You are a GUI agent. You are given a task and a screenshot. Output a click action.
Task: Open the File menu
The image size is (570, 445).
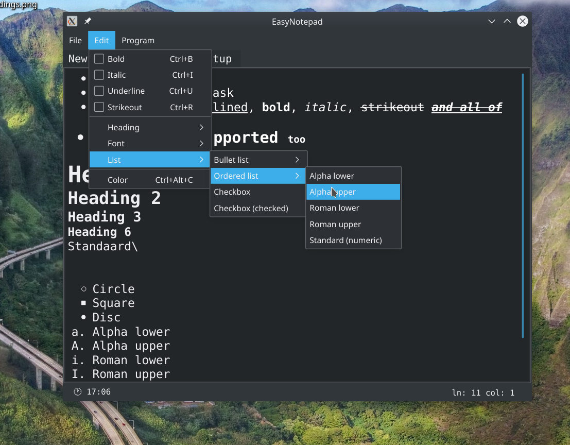pyautogui.click(x=75, y=40)
